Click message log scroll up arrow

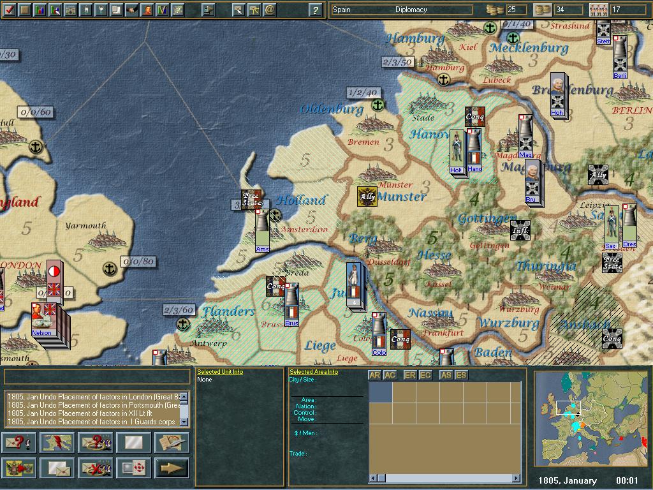point(184,396)
